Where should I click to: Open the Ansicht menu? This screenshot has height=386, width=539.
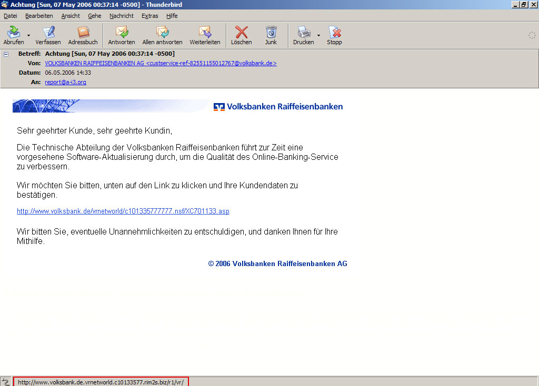[x=71, y=16]
